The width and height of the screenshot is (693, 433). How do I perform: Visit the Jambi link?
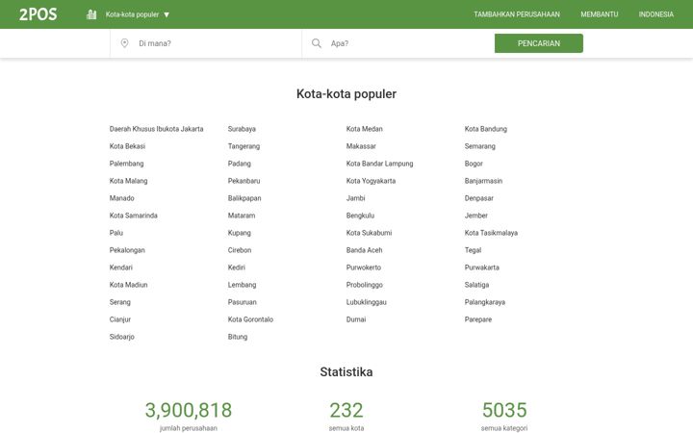tap(356, 198)
